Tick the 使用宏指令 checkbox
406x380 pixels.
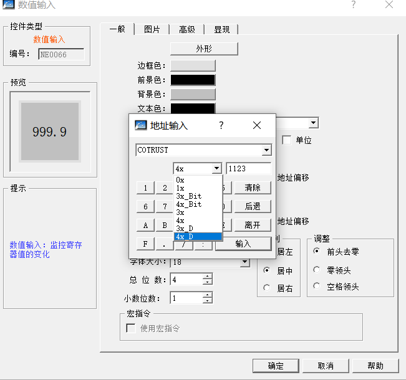click(131, 328)
